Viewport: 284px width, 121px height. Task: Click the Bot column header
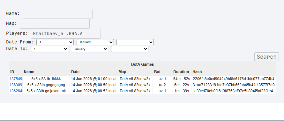coord(157,72)
